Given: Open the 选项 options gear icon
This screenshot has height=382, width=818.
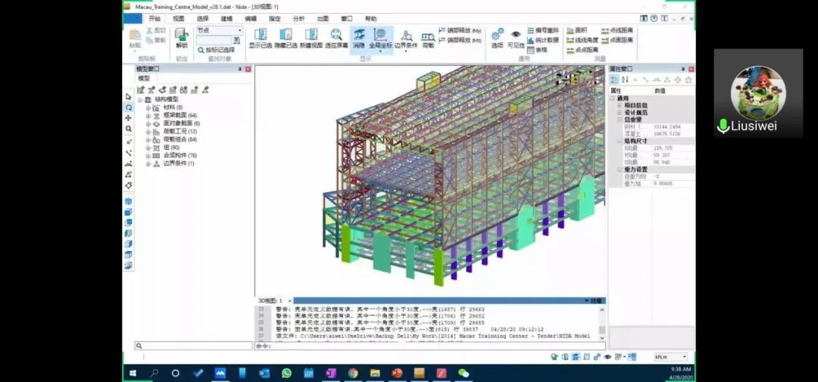Looking at the screenshot, I should tap(497, 37).
